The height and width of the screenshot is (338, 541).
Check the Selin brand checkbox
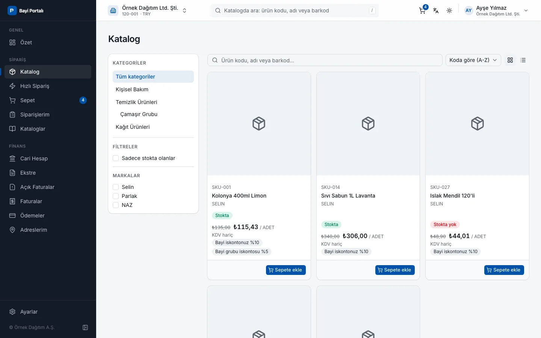click(116, 187)
